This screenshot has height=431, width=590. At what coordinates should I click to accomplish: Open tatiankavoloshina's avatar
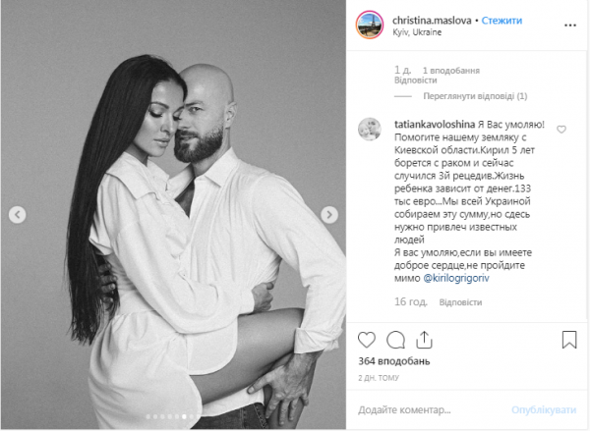pos(369,129)
